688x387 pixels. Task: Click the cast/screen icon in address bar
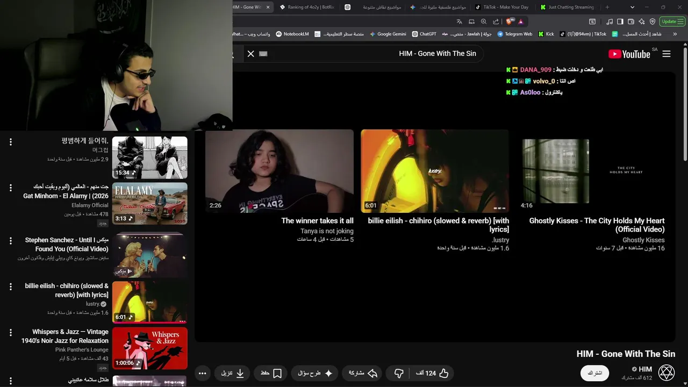point(471,21)
